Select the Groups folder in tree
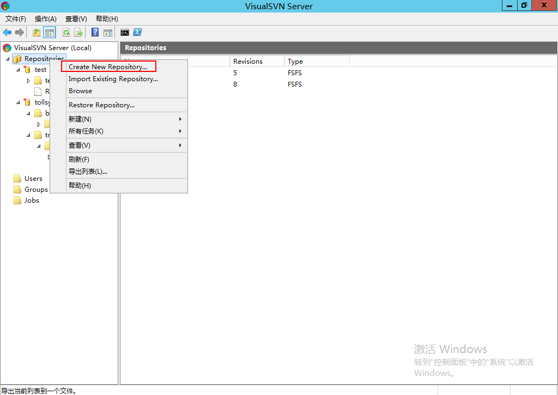The width and height of the screenshot is (558, 395). [x=36, y=190]
